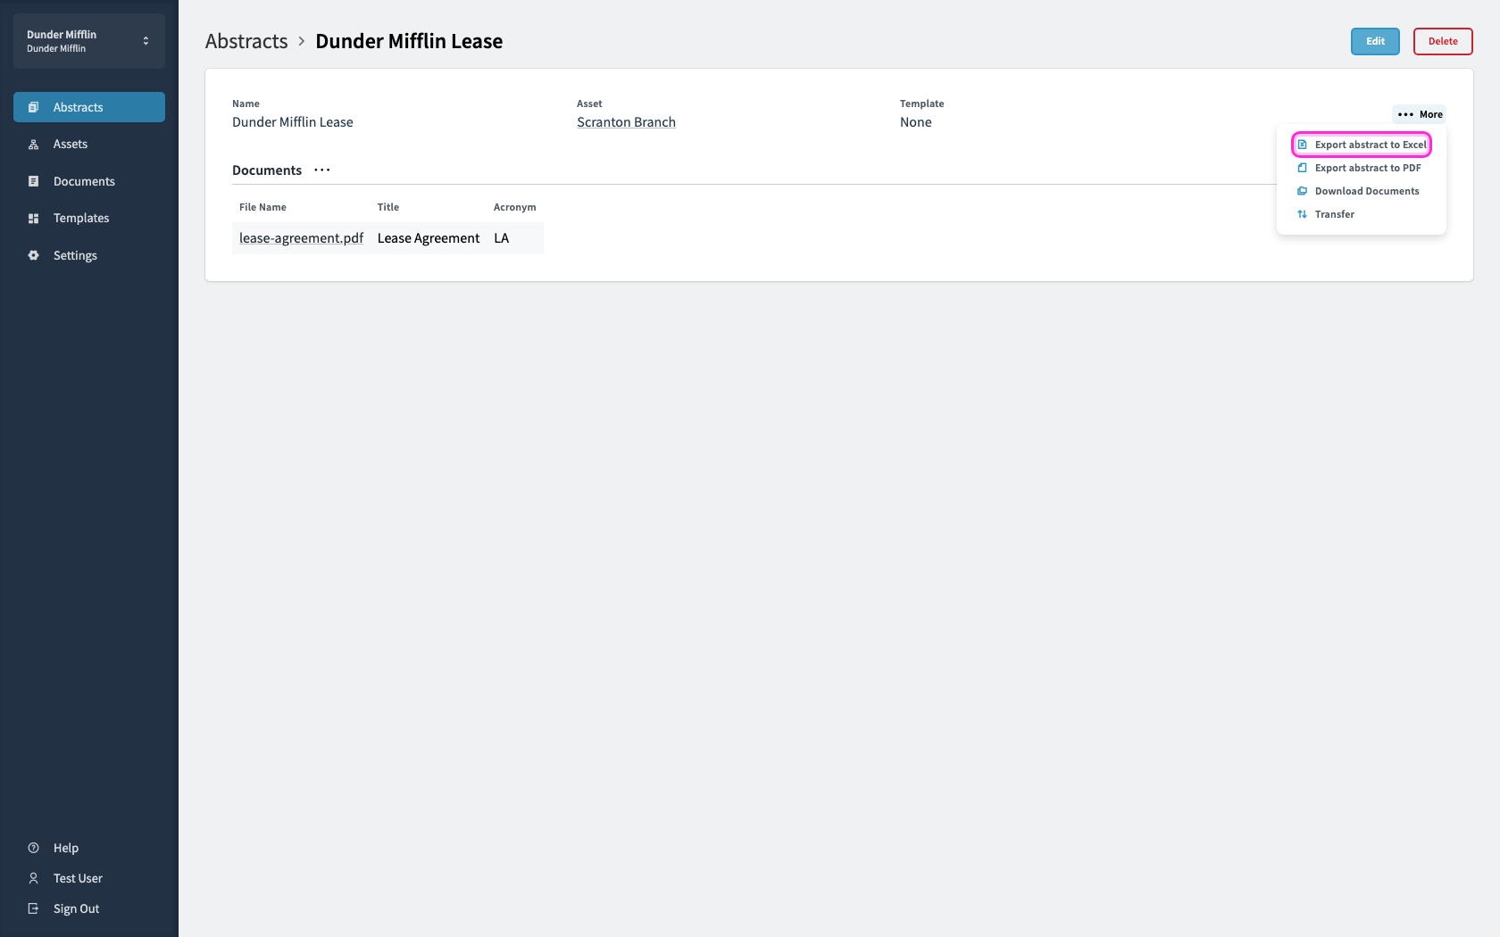Screen dimensions: 1500x937
Task: Click the Abstracts sidebar icon
Action: click(x=33, y=107)
